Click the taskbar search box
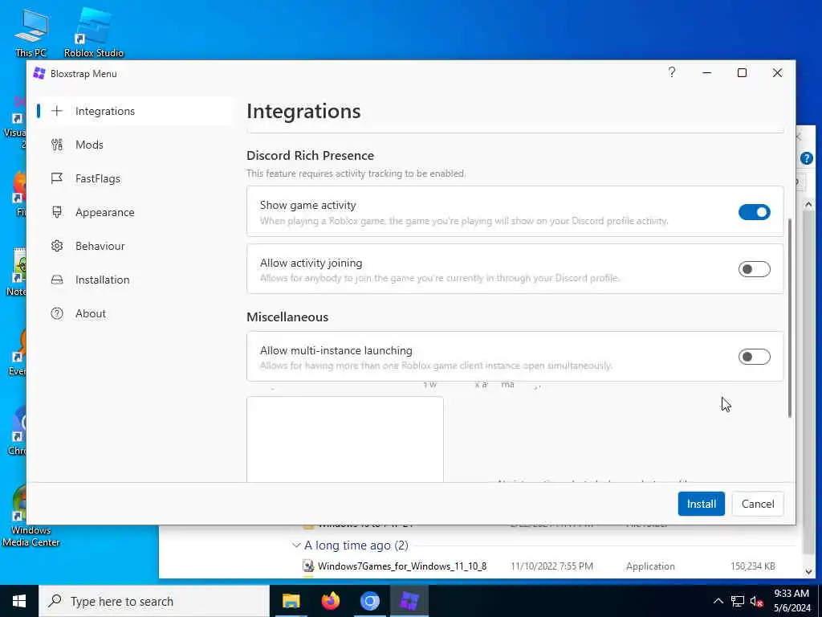822x617 pixels. (x=154, y=601)
